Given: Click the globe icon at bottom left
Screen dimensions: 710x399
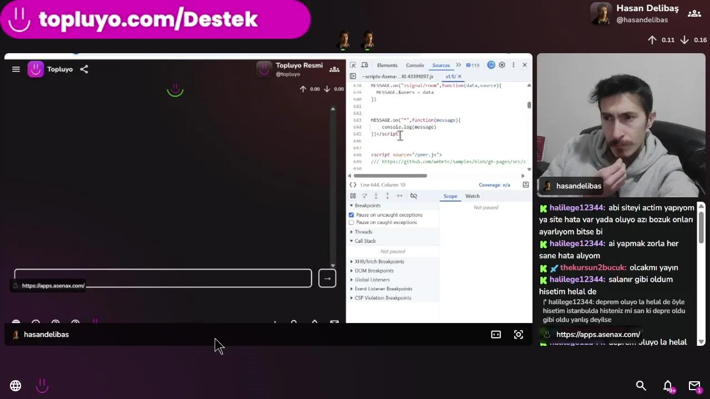Looking at the screenshot, I should click(x=16, y=386).
